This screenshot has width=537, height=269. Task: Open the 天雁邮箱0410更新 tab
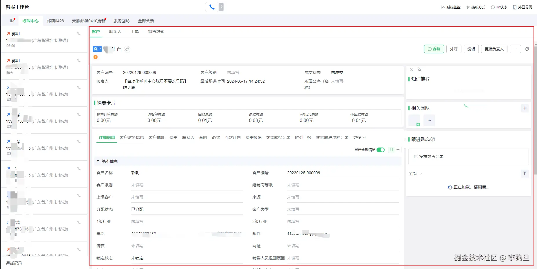[x=89, y=21]
